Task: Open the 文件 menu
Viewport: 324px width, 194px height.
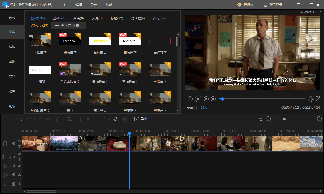Action: tap(64, 5)
